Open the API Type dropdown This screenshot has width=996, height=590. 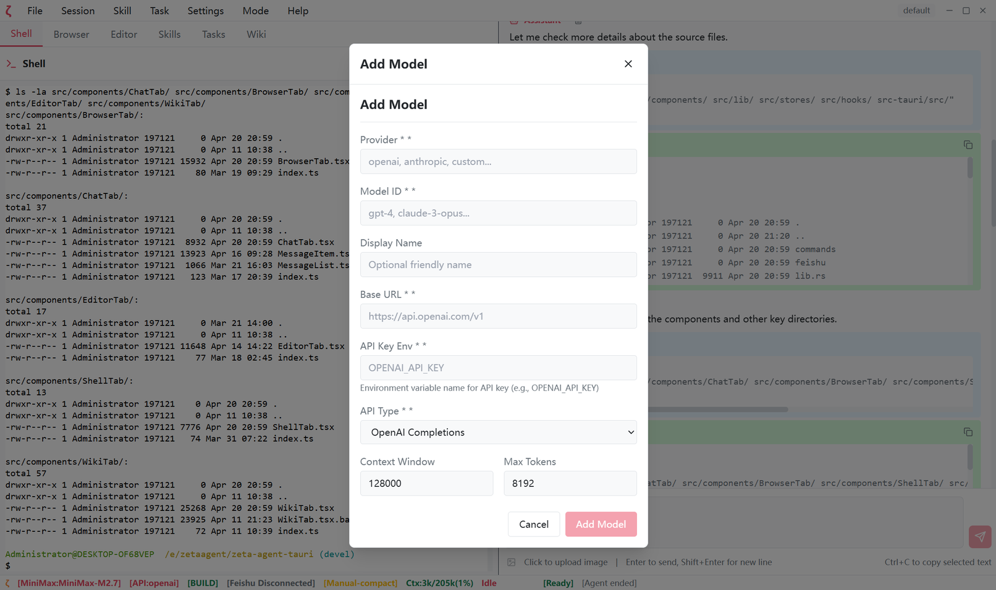(x=498, y=432)
